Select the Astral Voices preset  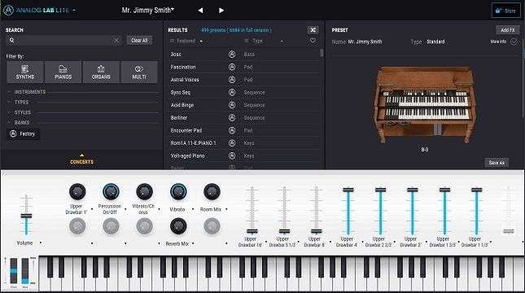(243, 80)
